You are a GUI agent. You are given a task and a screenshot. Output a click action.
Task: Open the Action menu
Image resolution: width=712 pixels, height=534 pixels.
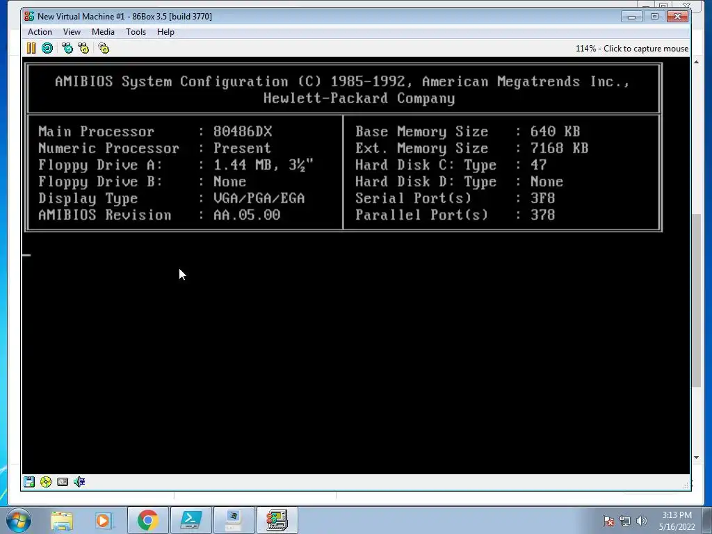click(40, 32)
